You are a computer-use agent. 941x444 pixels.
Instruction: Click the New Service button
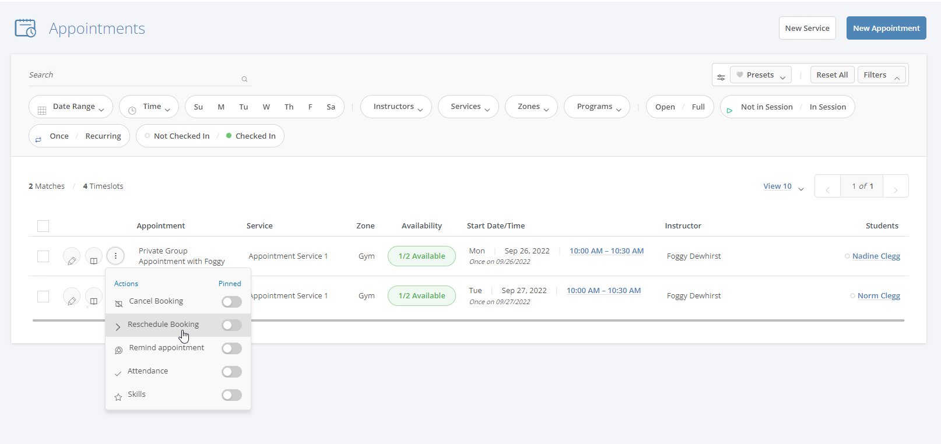pos(807,28)
